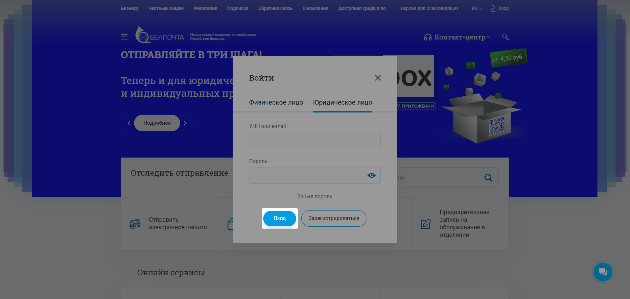This screenshot has height=299, width=630.
Task: Click the УНП или e-mail input field
Action: [x=314, y=140]
